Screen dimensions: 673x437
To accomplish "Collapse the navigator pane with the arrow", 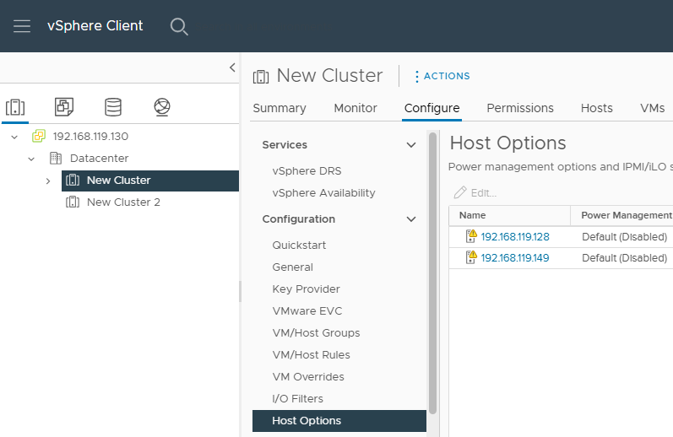I will 232,67.
